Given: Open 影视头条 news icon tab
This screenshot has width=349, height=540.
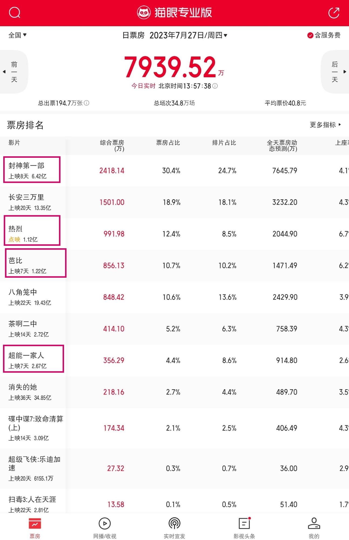Looking at the screenshot, I should click(x=244, y=528).
